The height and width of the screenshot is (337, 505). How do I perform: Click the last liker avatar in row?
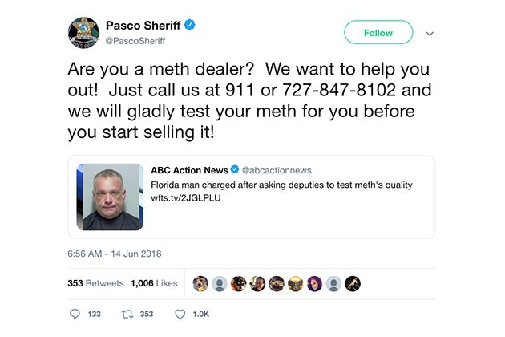(353, 283)
